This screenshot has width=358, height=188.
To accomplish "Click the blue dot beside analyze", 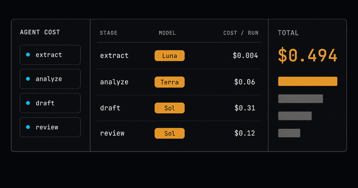I will (28, 79).
